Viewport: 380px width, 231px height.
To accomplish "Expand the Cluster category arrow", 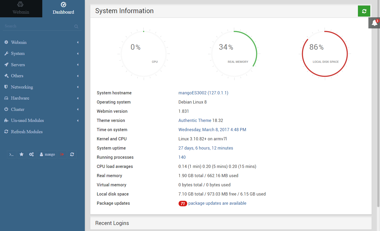I will [78, 109].
